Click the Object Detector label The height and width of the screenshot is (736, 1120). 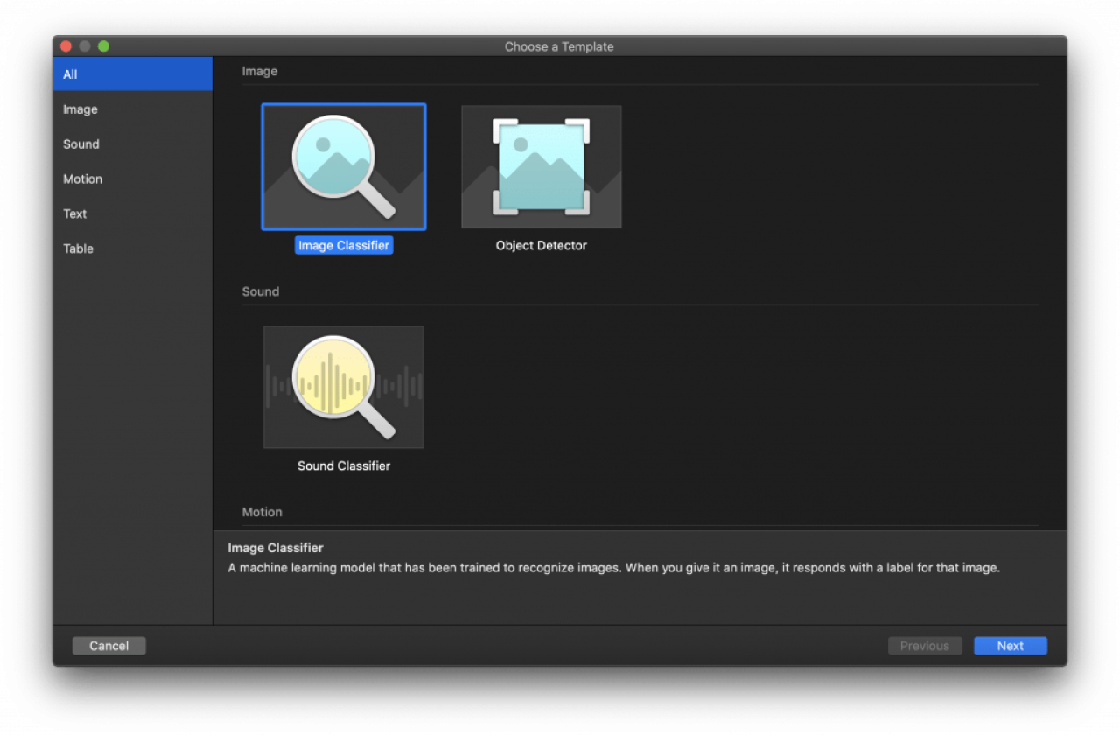[542, 246]
